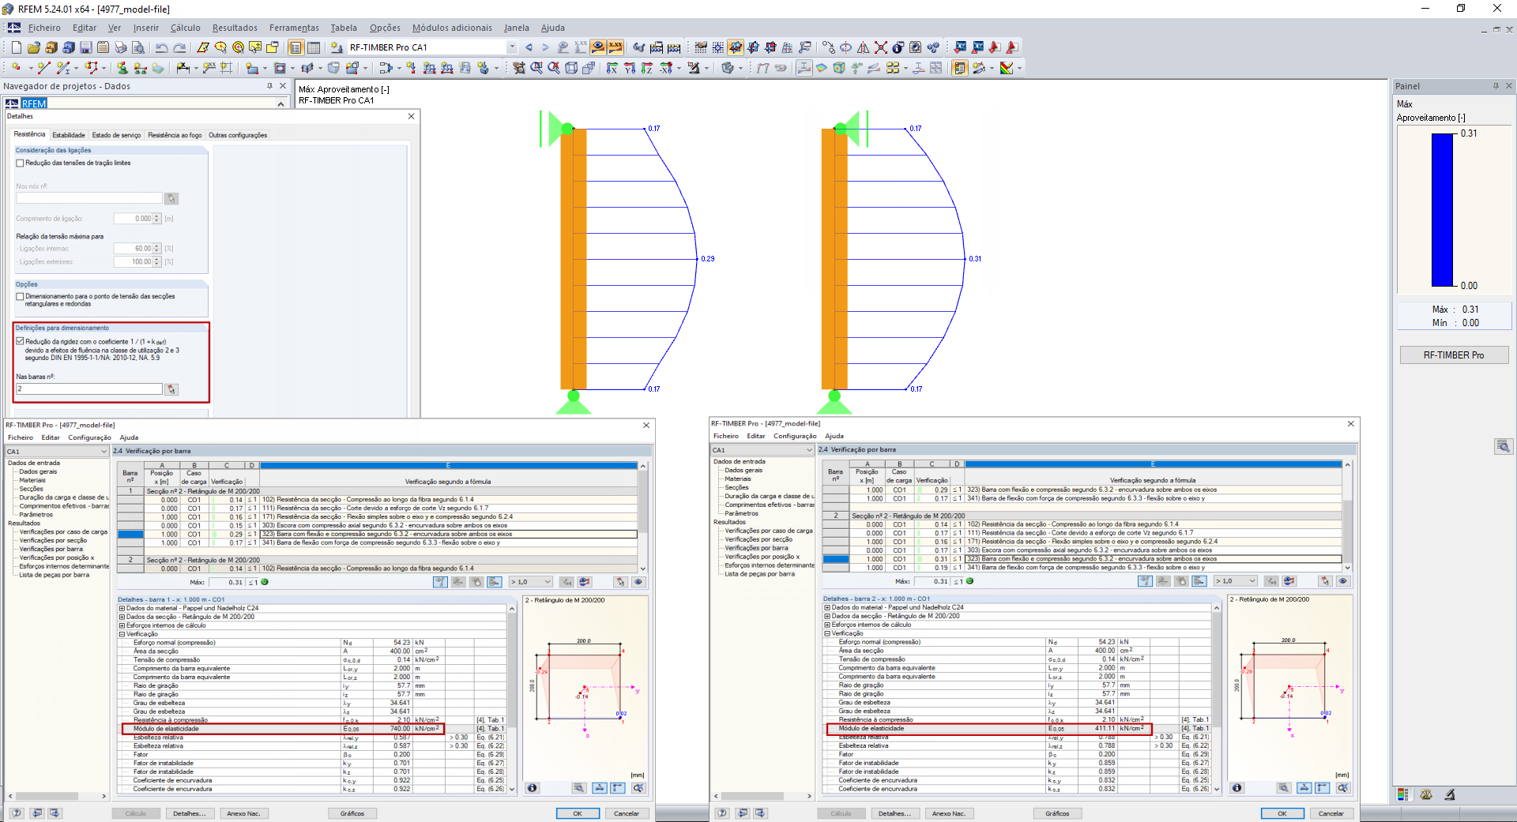Viewport: 1517px width, 822px height.
Task: Click the zoom icon on the right edge of the view
Action: coord(1504,447)
